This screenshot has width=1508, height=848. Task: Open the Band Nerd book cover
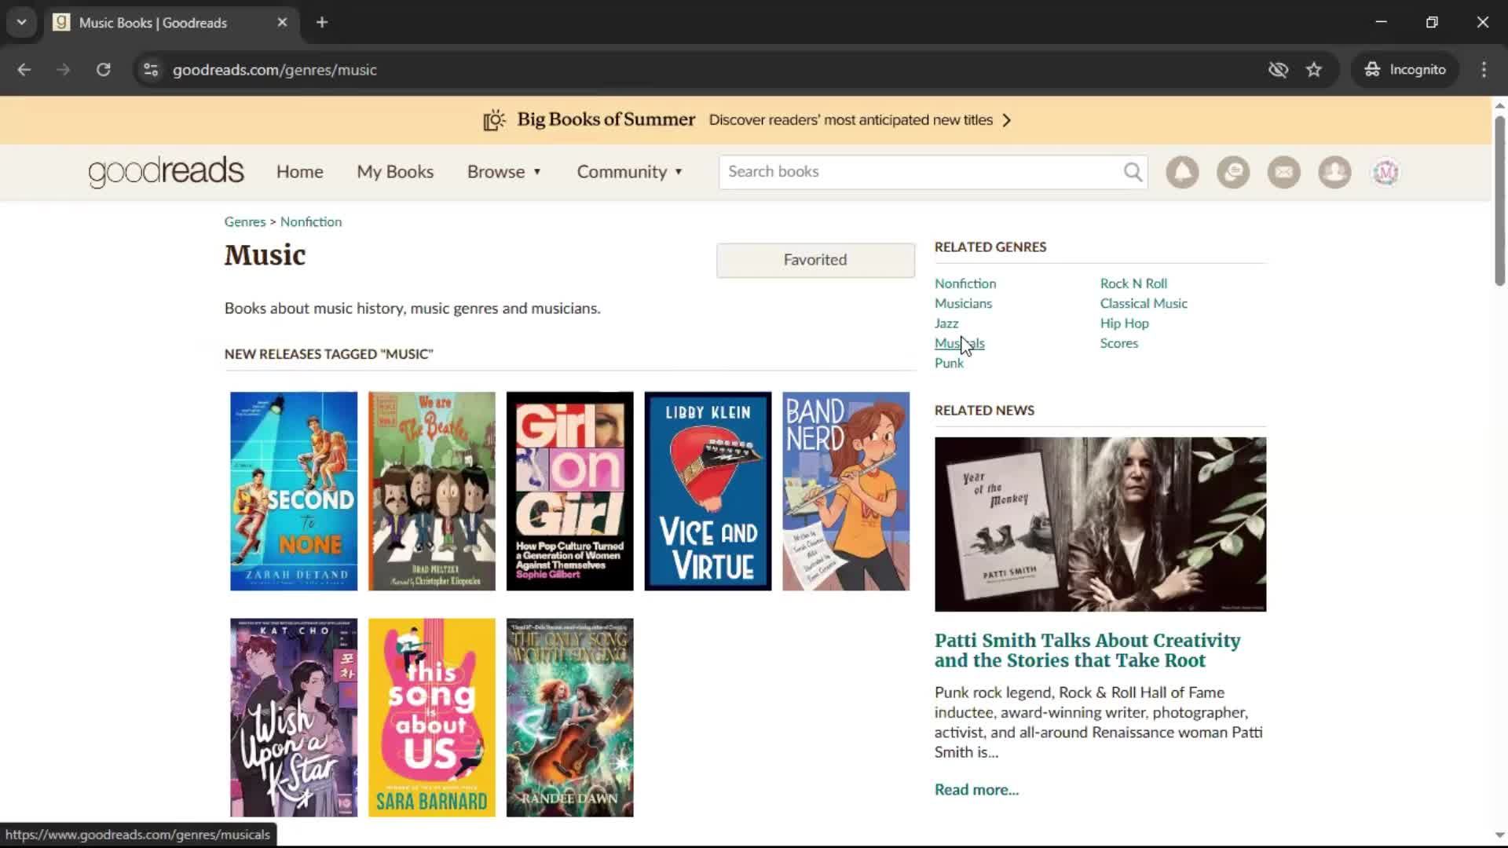pyautogui.click(x=846, y=492)
